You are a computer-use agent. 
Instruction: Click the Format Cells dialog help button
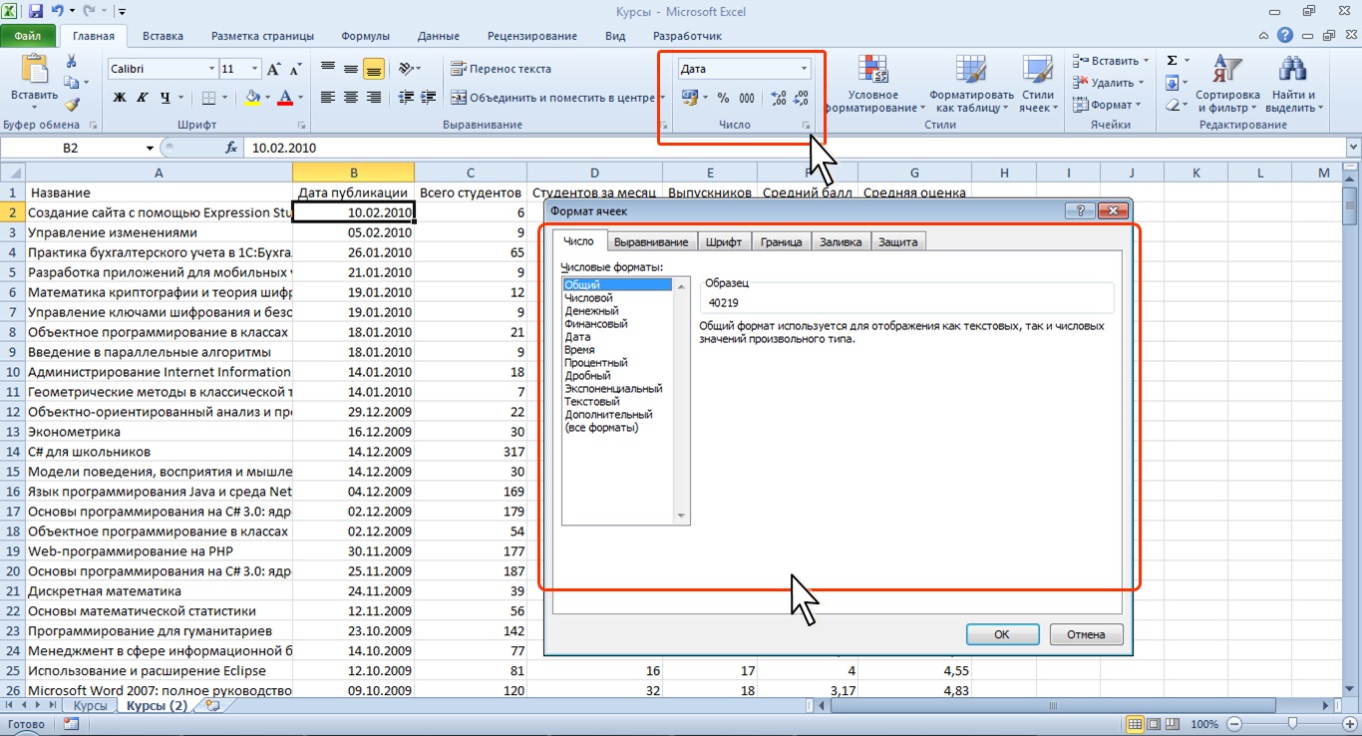pos(1079,211)
